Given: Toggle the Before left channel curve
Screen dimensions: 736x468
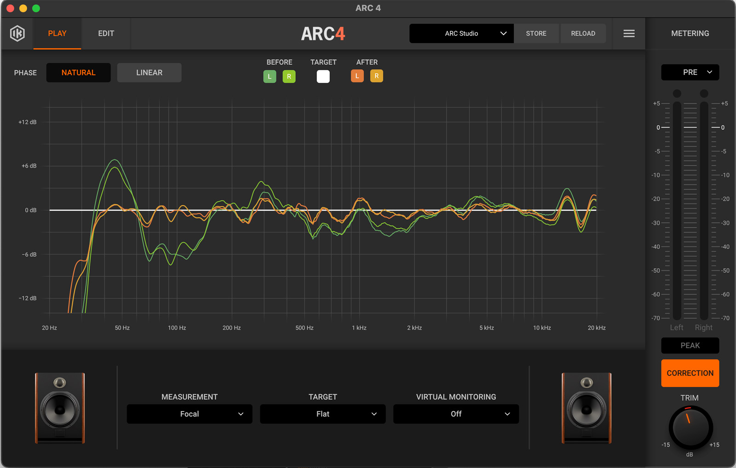Looking at the screenshot, I should 270,76.
